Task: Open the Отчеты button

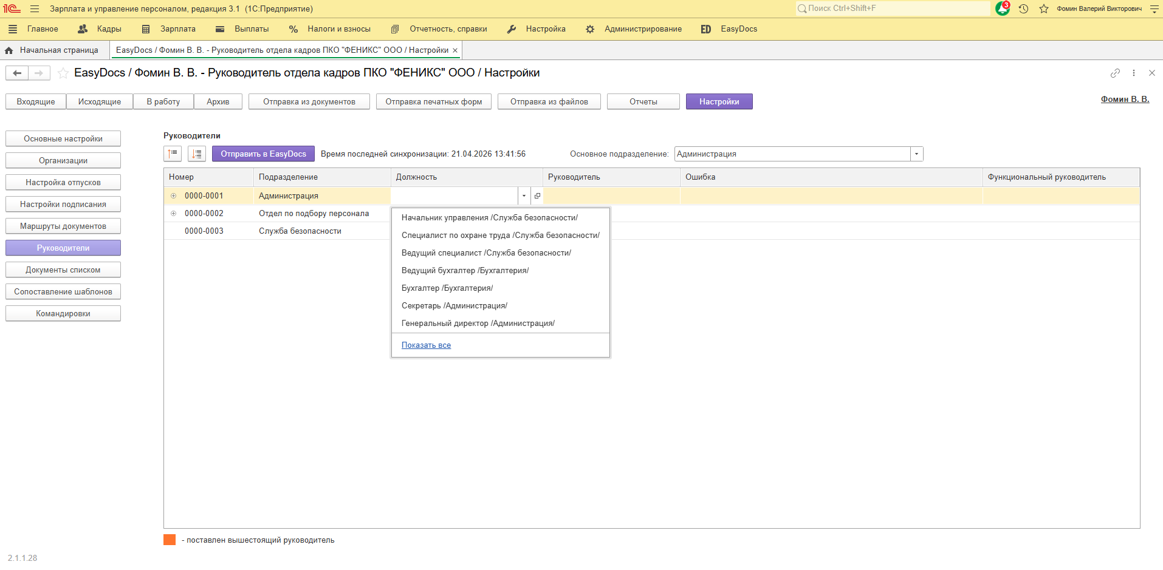Action: tap(643, 102)
